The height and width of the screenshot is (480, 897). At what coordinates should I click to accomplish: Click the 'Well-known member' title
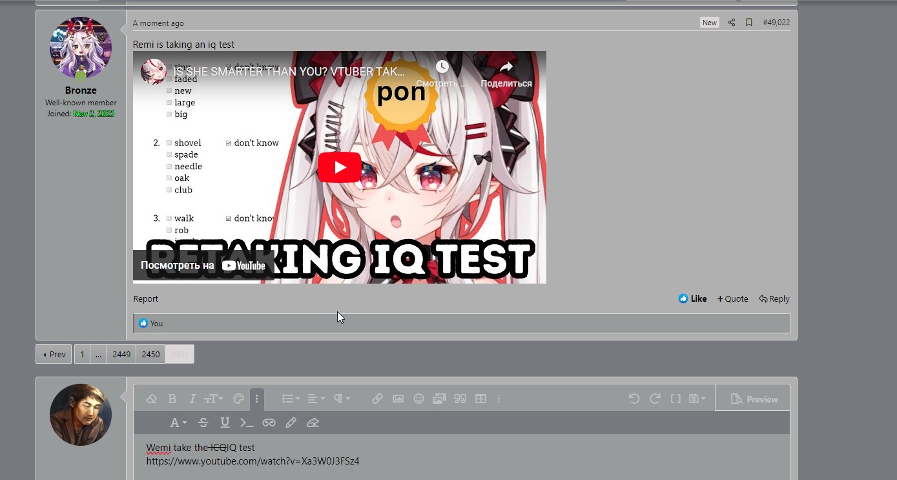click(81, 103)
